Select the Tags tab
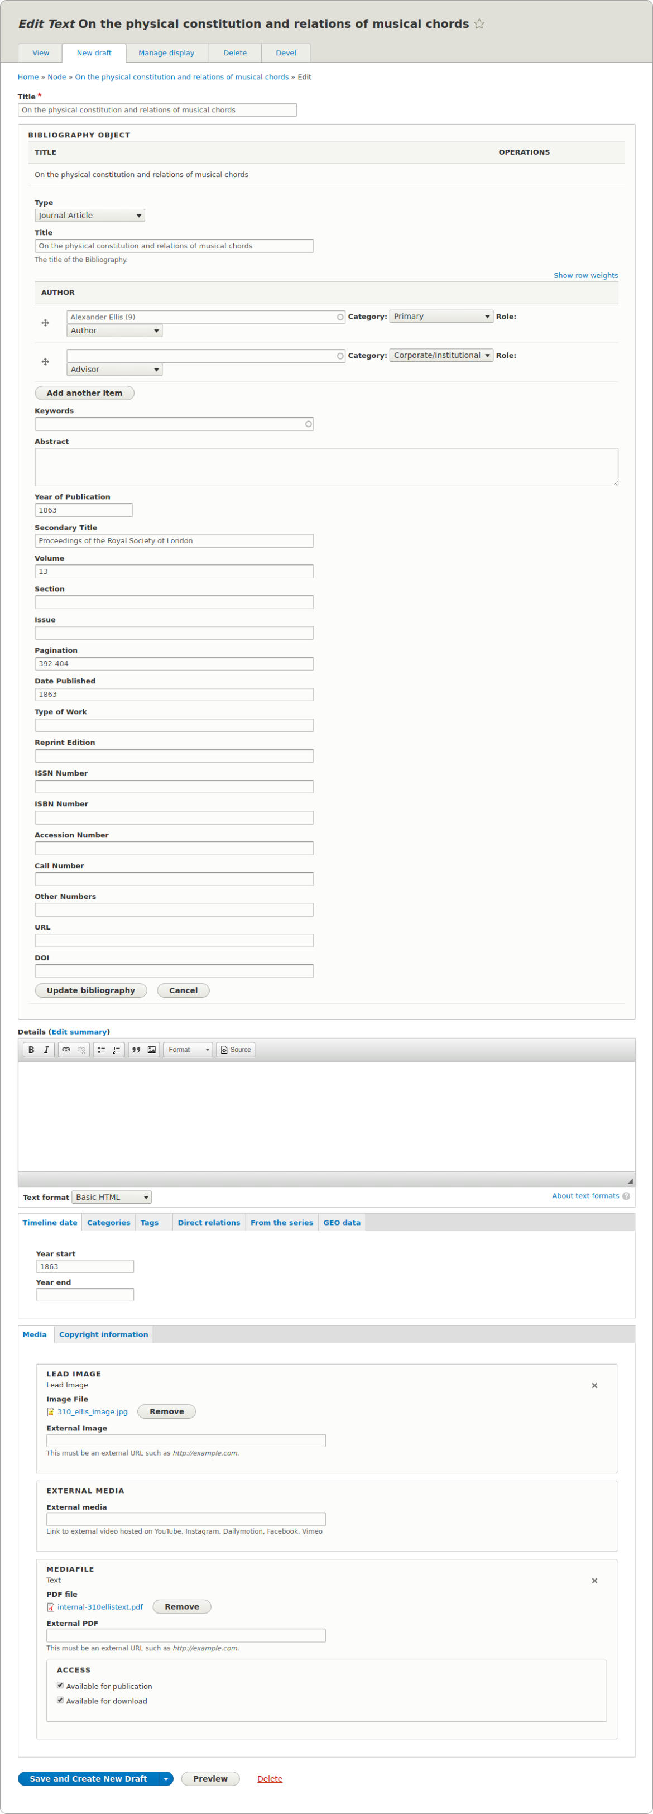The width and height of the screenshot is (653, 1814). 149,1223
